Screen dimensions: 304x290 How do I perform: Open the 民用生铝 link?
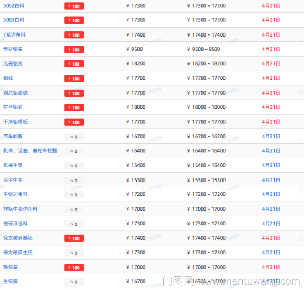13,180
